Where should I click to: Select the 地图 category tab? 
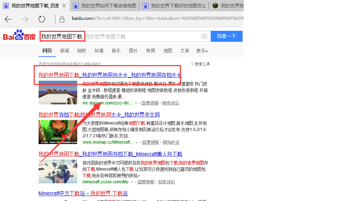[x=168, y=51]
